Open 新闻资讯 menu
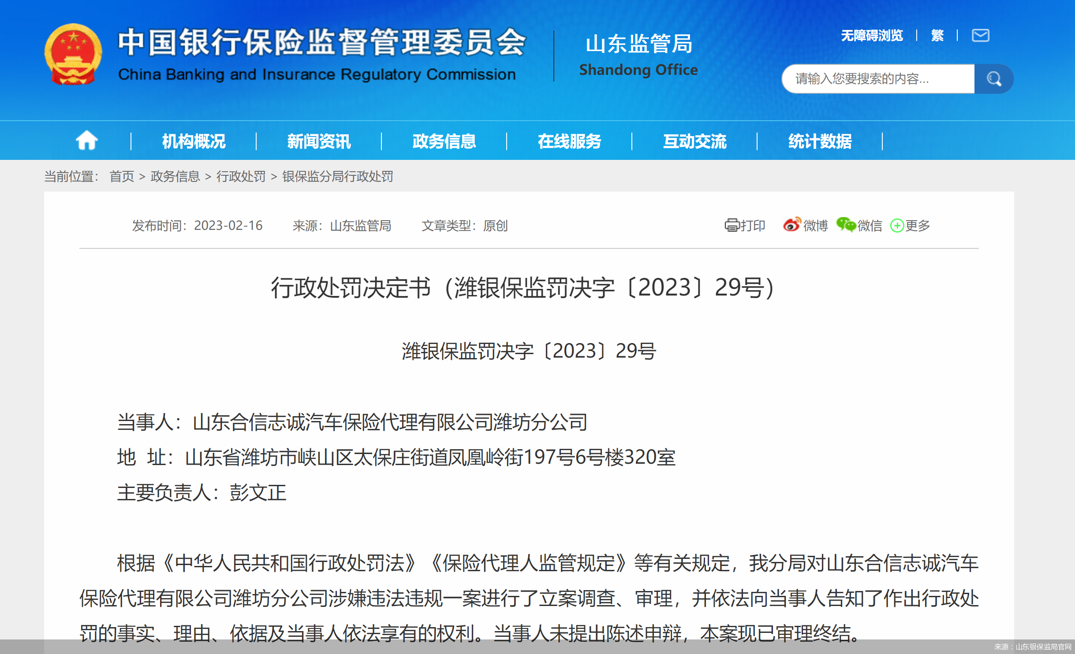The width and height of the screenshot is (1075, 654). click(319, 141)
